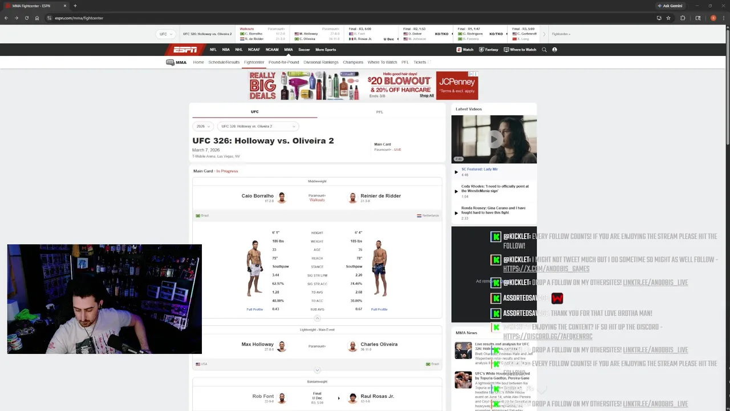Advance the scoreboard with the right arrow

click(544, 34)
